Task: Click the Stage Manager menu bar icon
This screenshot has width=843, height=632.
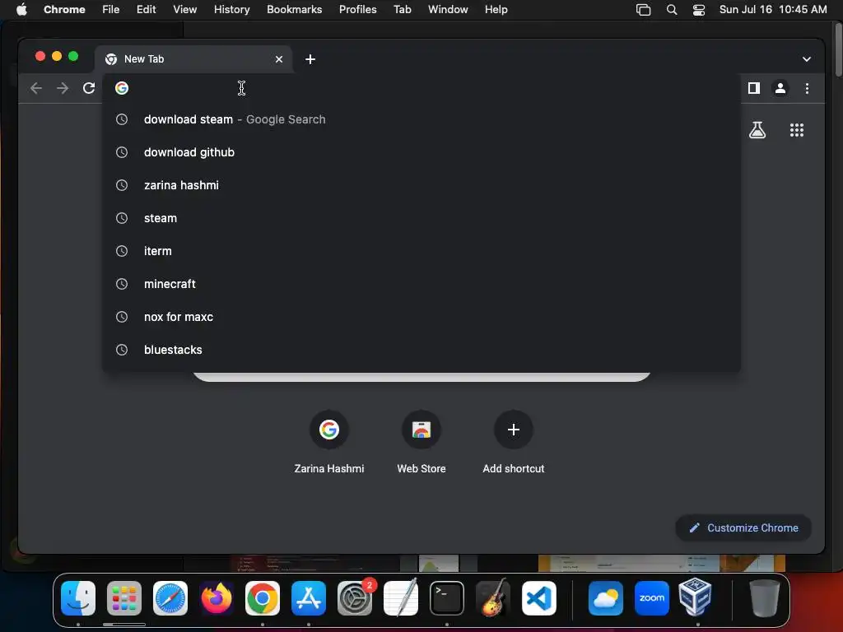Action: pyautogui.click(x=643, y=10)
